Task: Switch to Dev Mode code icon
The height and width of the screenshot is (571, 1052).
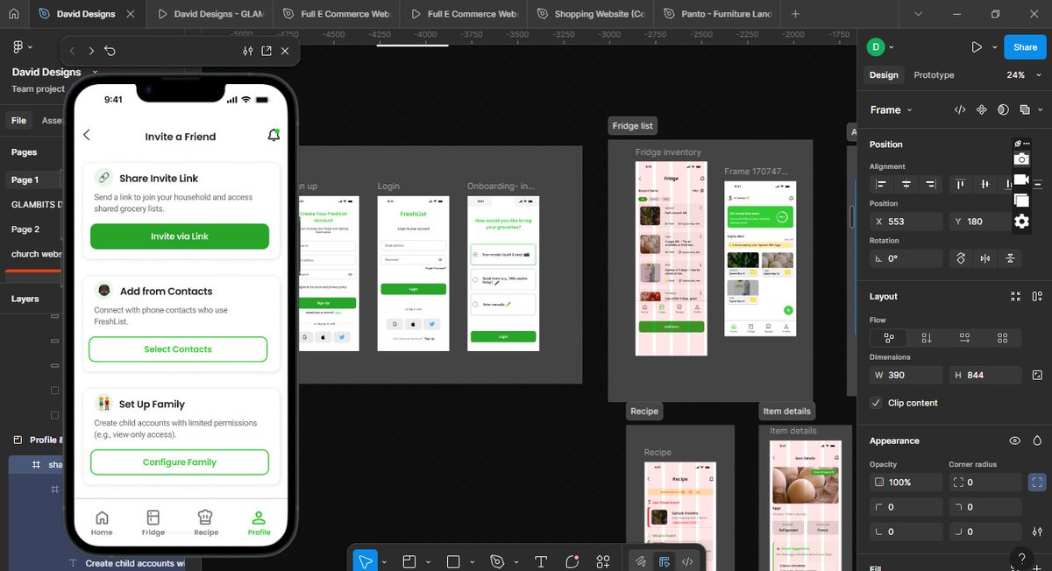Action: tap(687, 561)
